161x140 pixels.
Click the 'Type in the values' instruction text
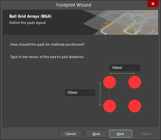47,57
